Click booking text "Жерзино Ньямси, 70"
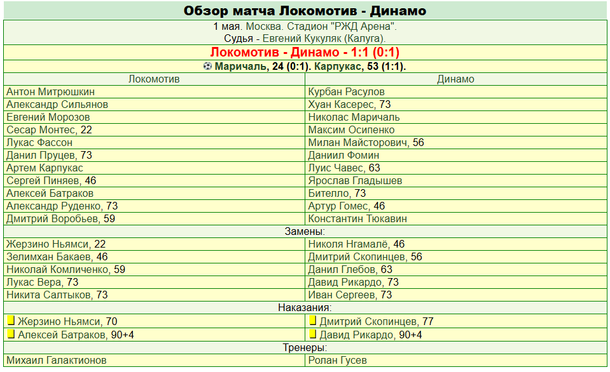This screenshot has height=372, width=610. pyautogui.click(x=67, y=321)
